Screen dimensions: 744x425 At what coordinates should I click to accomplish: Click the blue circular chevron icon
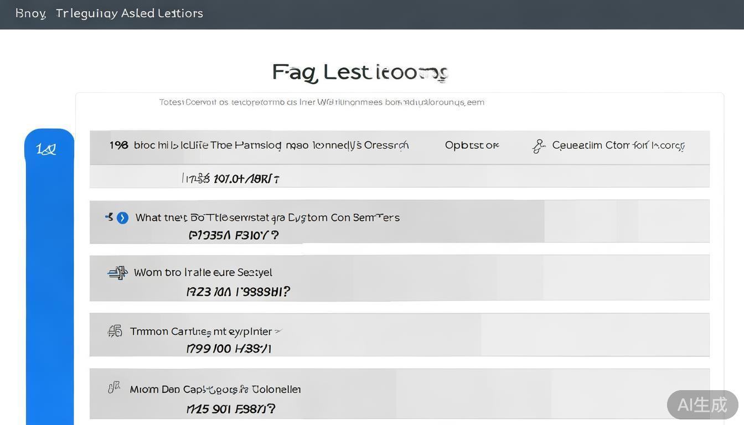click(123, 218)
